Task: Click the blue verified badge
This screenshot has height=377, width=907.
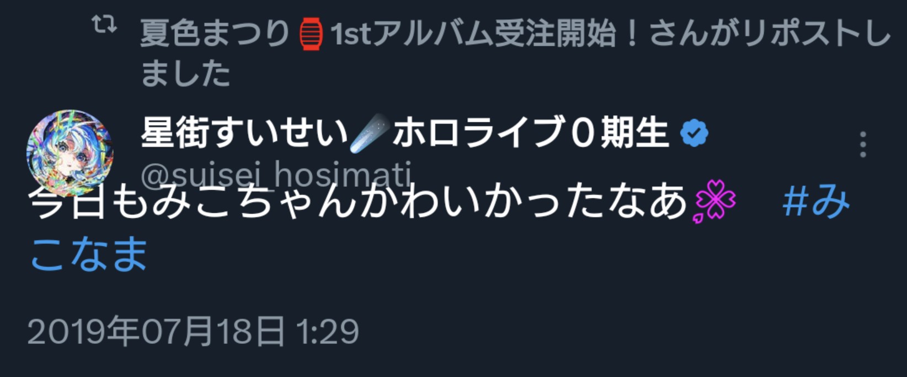Action: pos(693,133)
